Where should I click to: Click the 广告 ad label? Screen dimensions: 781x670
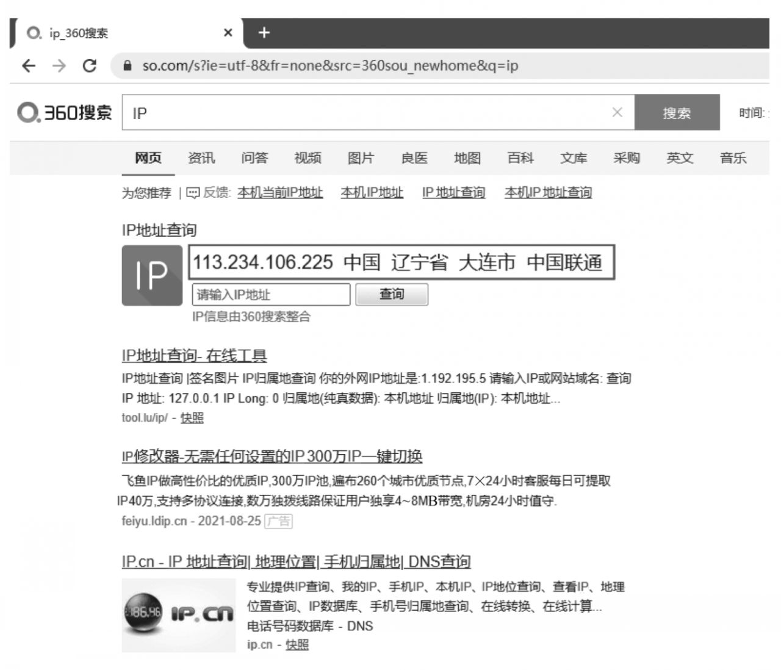point(279,521)
